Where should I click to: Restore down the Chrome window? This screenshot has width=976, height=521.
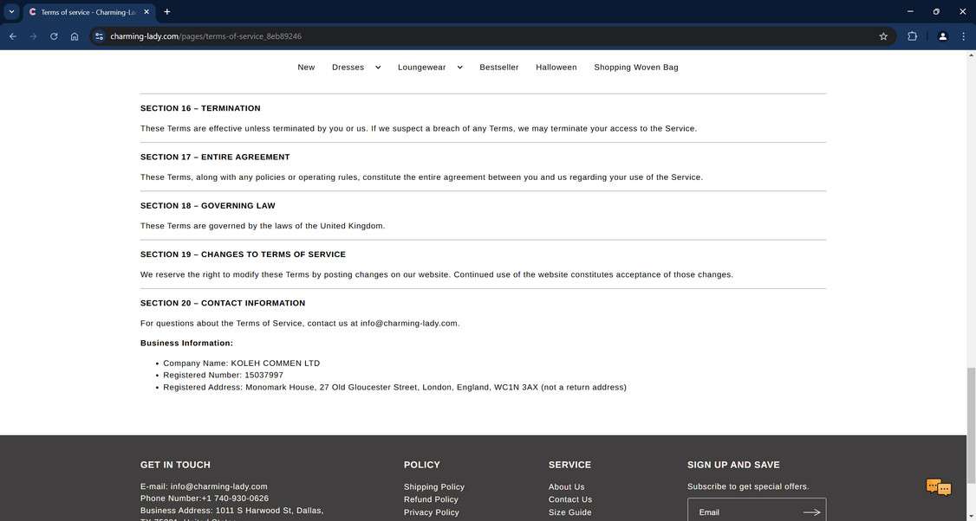[x=936, y=11]
